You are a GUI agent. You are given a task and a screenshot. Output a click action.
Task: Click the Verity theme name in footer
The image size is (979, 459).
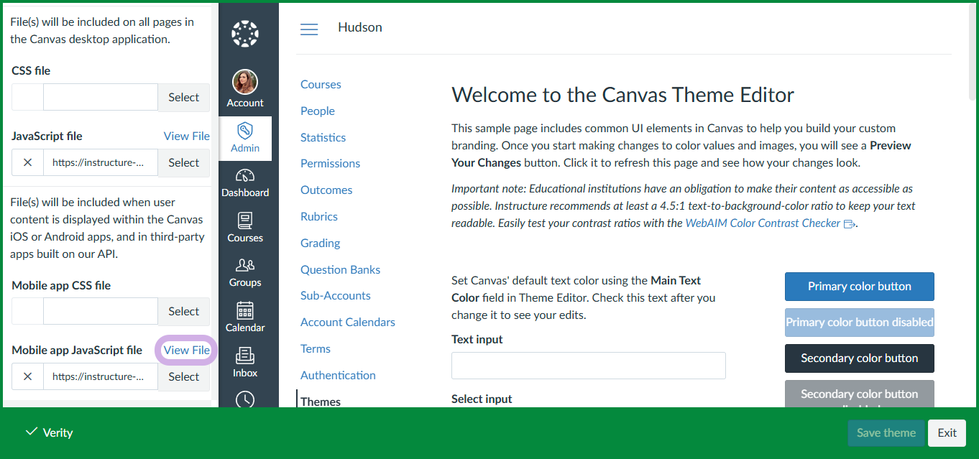click(x=58, y=432)
